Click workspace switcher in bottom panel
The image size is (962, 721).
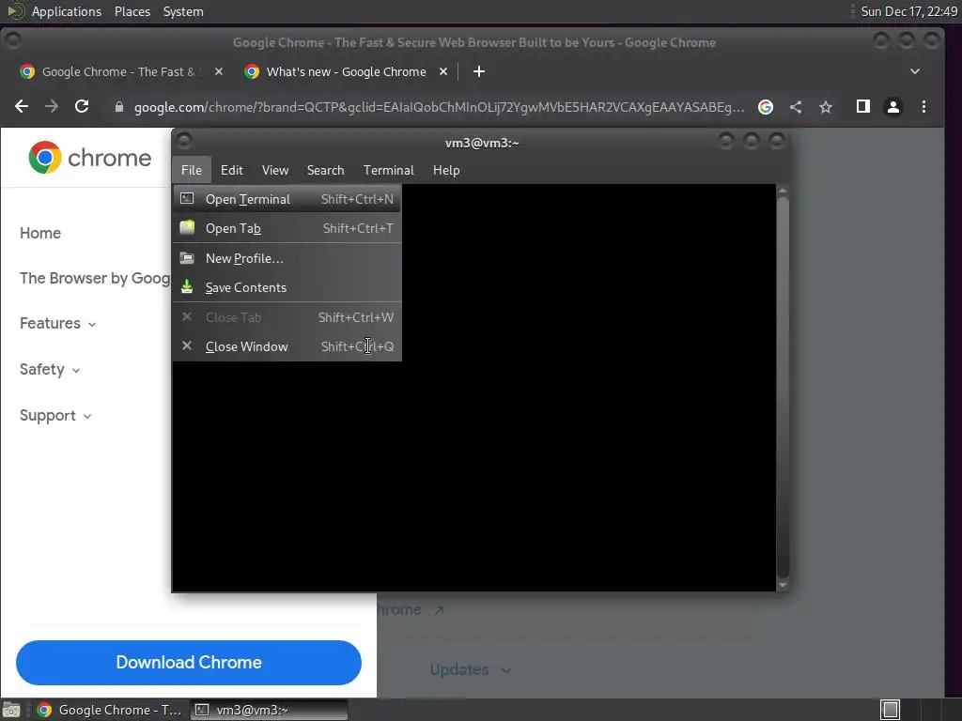point(891,710)
